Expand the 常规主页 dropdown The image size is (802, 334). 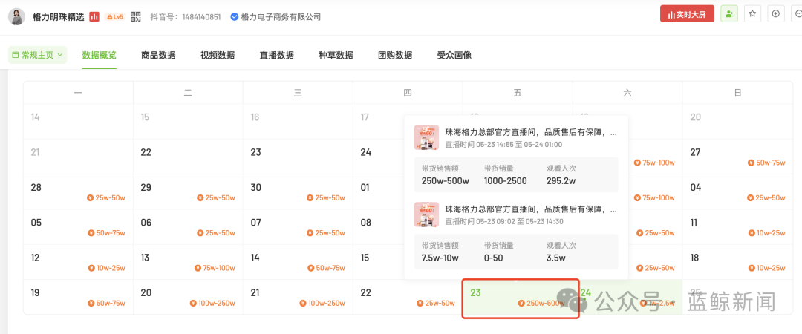pos(37,55)
